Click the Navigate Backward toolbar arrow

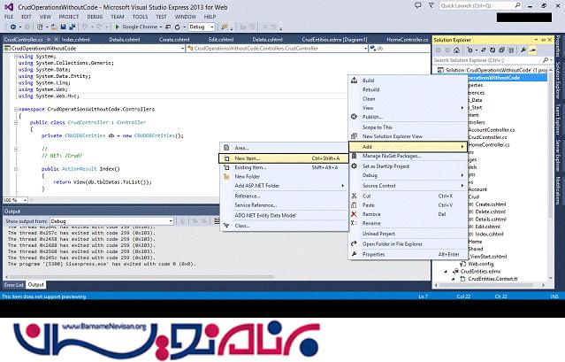tap(13, 27)
